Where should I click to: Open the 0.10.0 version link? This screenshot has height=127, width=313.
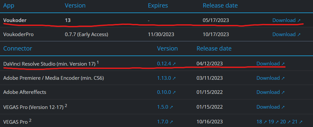click(166, 92)
